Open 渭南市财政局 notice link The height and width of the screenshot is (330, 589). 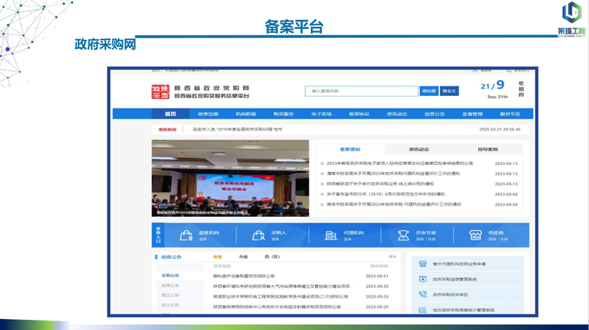coord(393,174)
